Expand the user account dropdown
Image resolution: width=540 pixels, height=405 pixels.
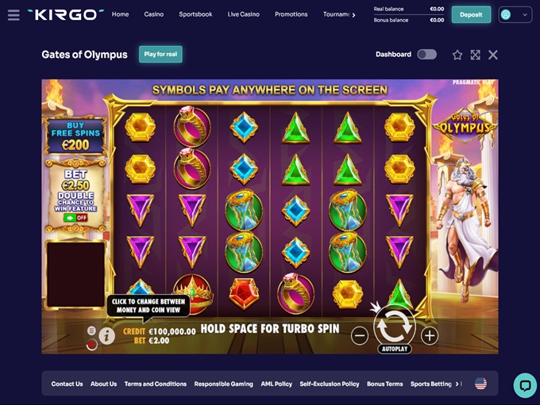(x=515, y=15)
